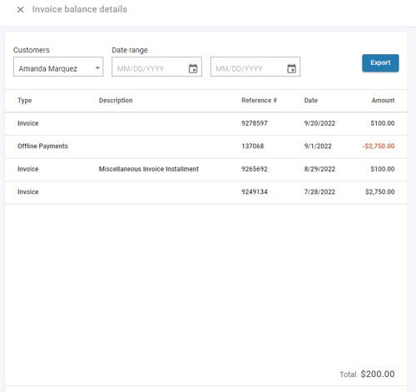Screen dimensions: 416x392
Task: Open Miscellaneous Invoice Installment row
Action: coord(206,169)
